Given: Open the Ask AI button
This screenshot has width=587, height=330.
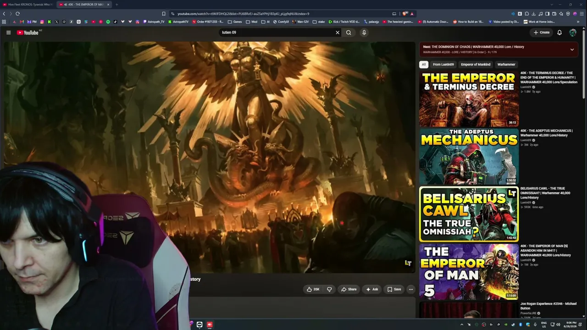Looking at the screenshot, I should click(x=372, y=289).
